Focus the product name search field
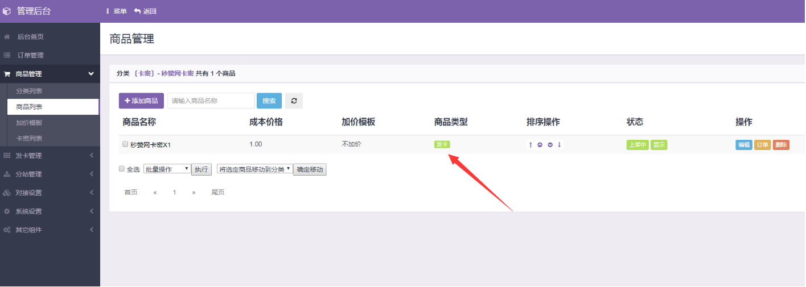 pos(211,101)
